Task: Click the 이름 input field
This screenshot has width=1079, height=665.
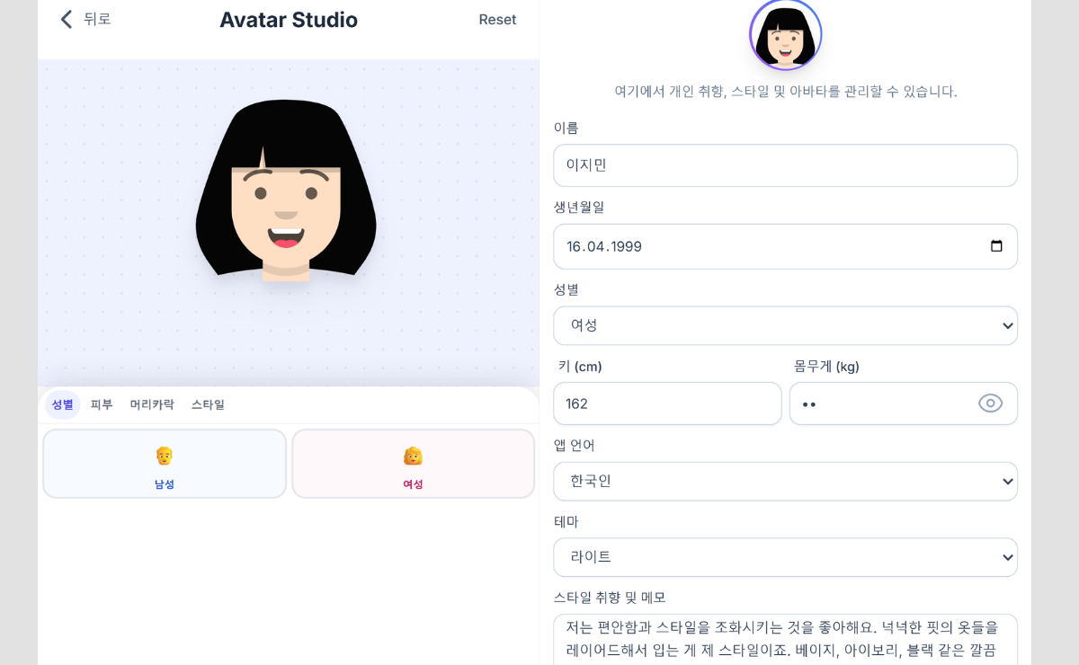Action: 785,164
